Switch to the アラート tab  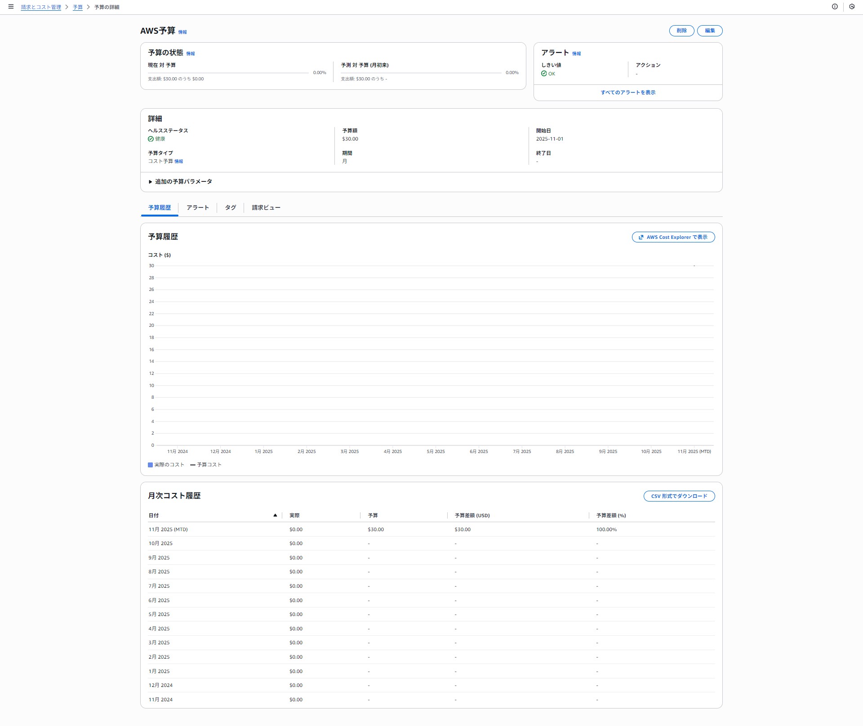click(x=198, y=207)
